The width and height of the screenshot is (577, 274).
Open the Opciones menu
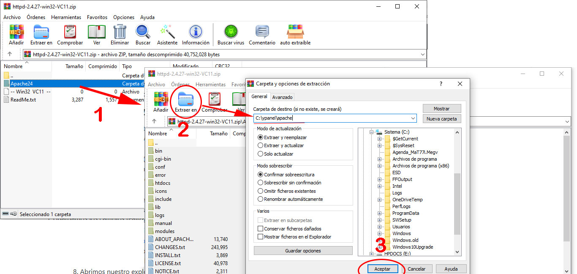[x=124, y=17]
